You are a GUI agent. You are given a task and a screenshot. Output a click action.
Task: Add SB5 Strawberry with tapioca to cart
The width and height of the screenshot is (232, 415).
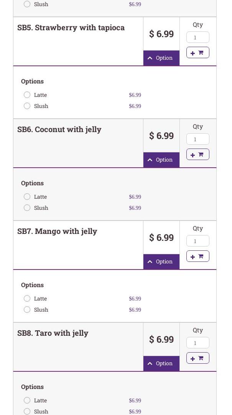point(197,52)
